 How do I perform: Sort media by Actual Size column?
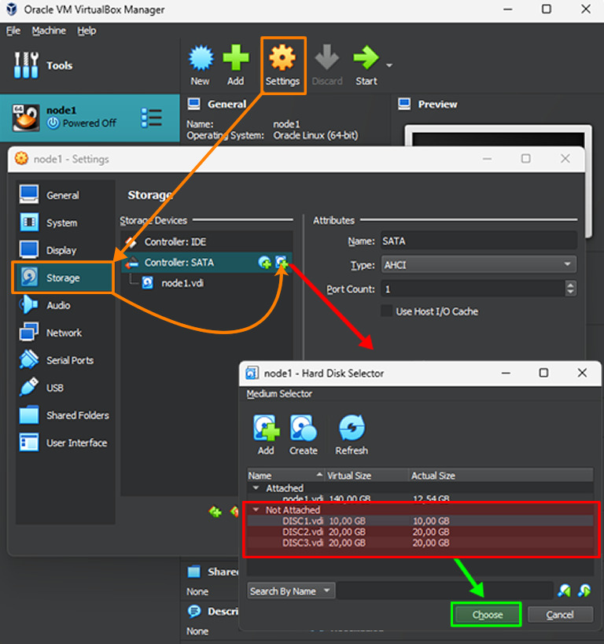501,476
